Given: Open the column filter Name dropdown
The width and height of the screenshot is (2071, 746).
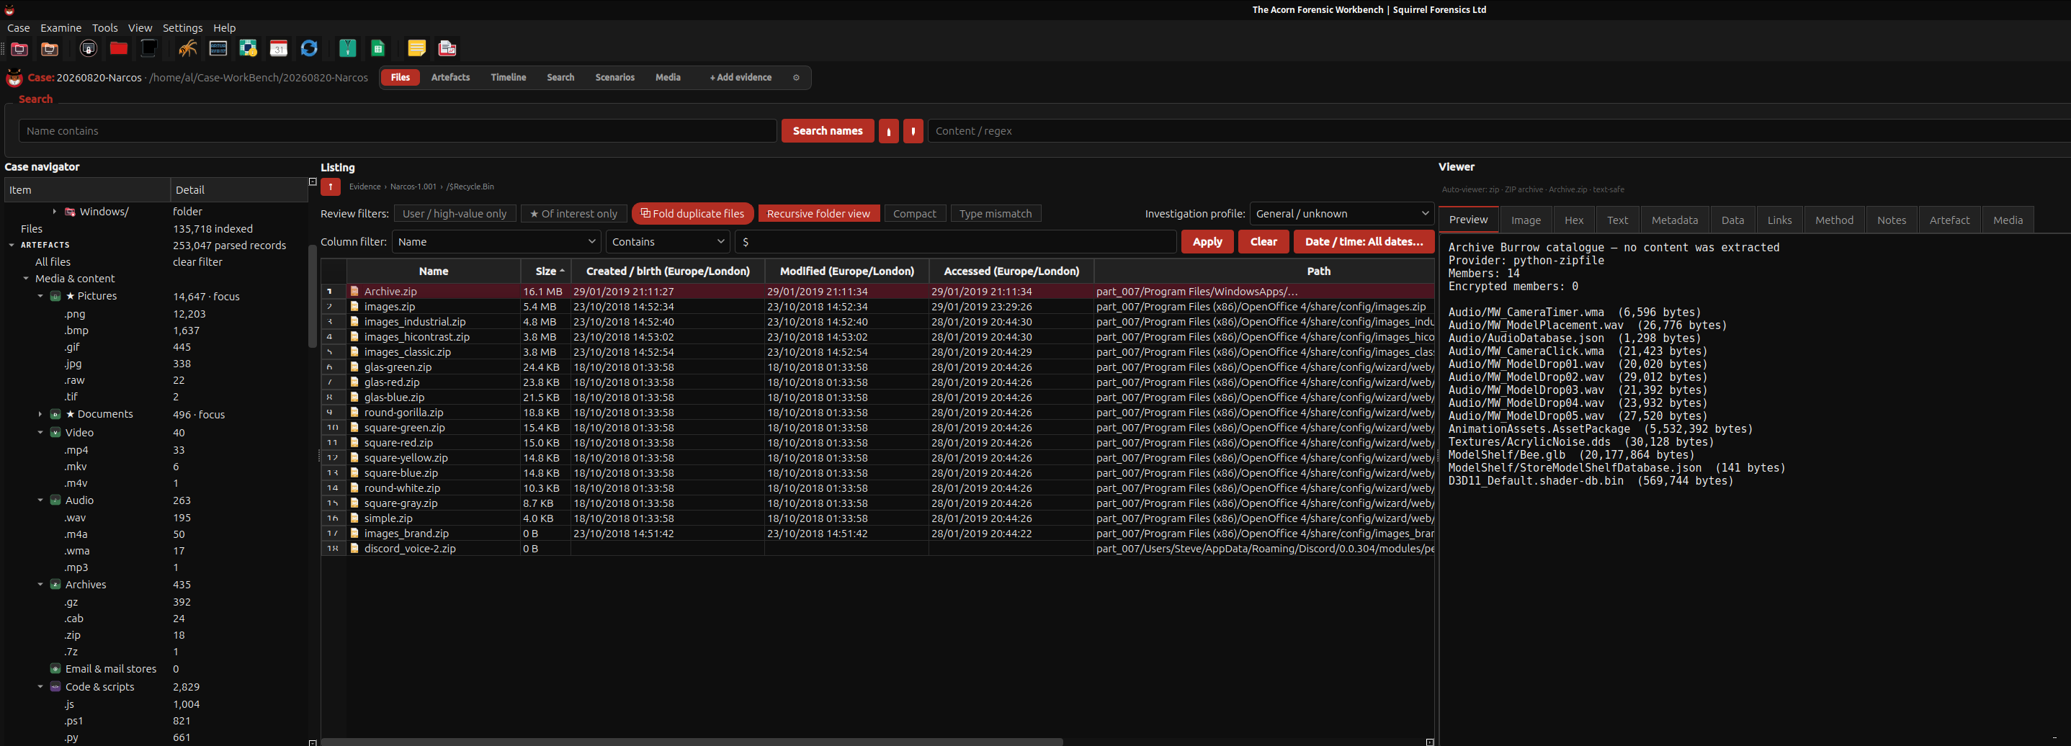Looking at the screenshot, I should (496, 242).
